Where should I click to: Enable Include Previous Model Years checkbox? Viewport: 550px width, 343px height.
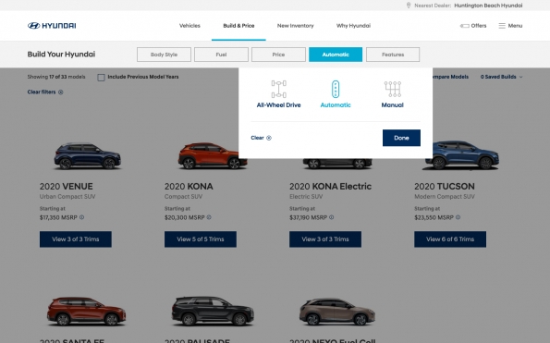[x=101, y=77]
